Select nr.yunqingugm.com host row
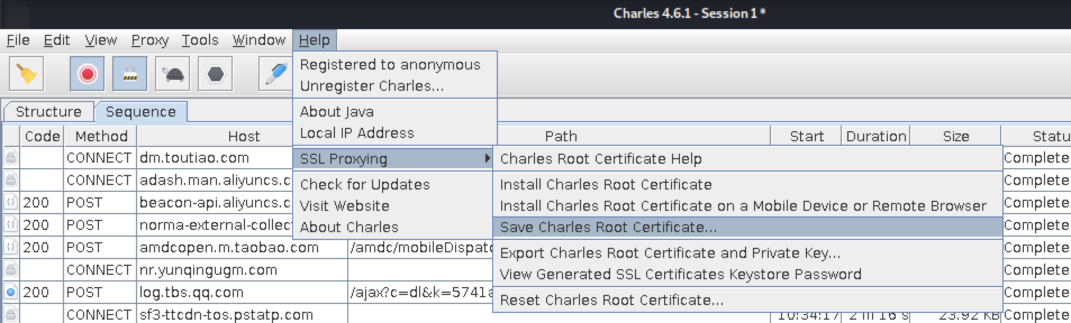1071x323 pixels. tap(242, 270)
